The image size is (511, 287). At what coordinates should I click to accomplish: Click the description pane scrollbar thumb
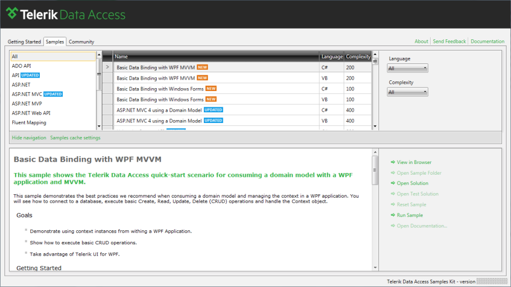click(375, 170)
